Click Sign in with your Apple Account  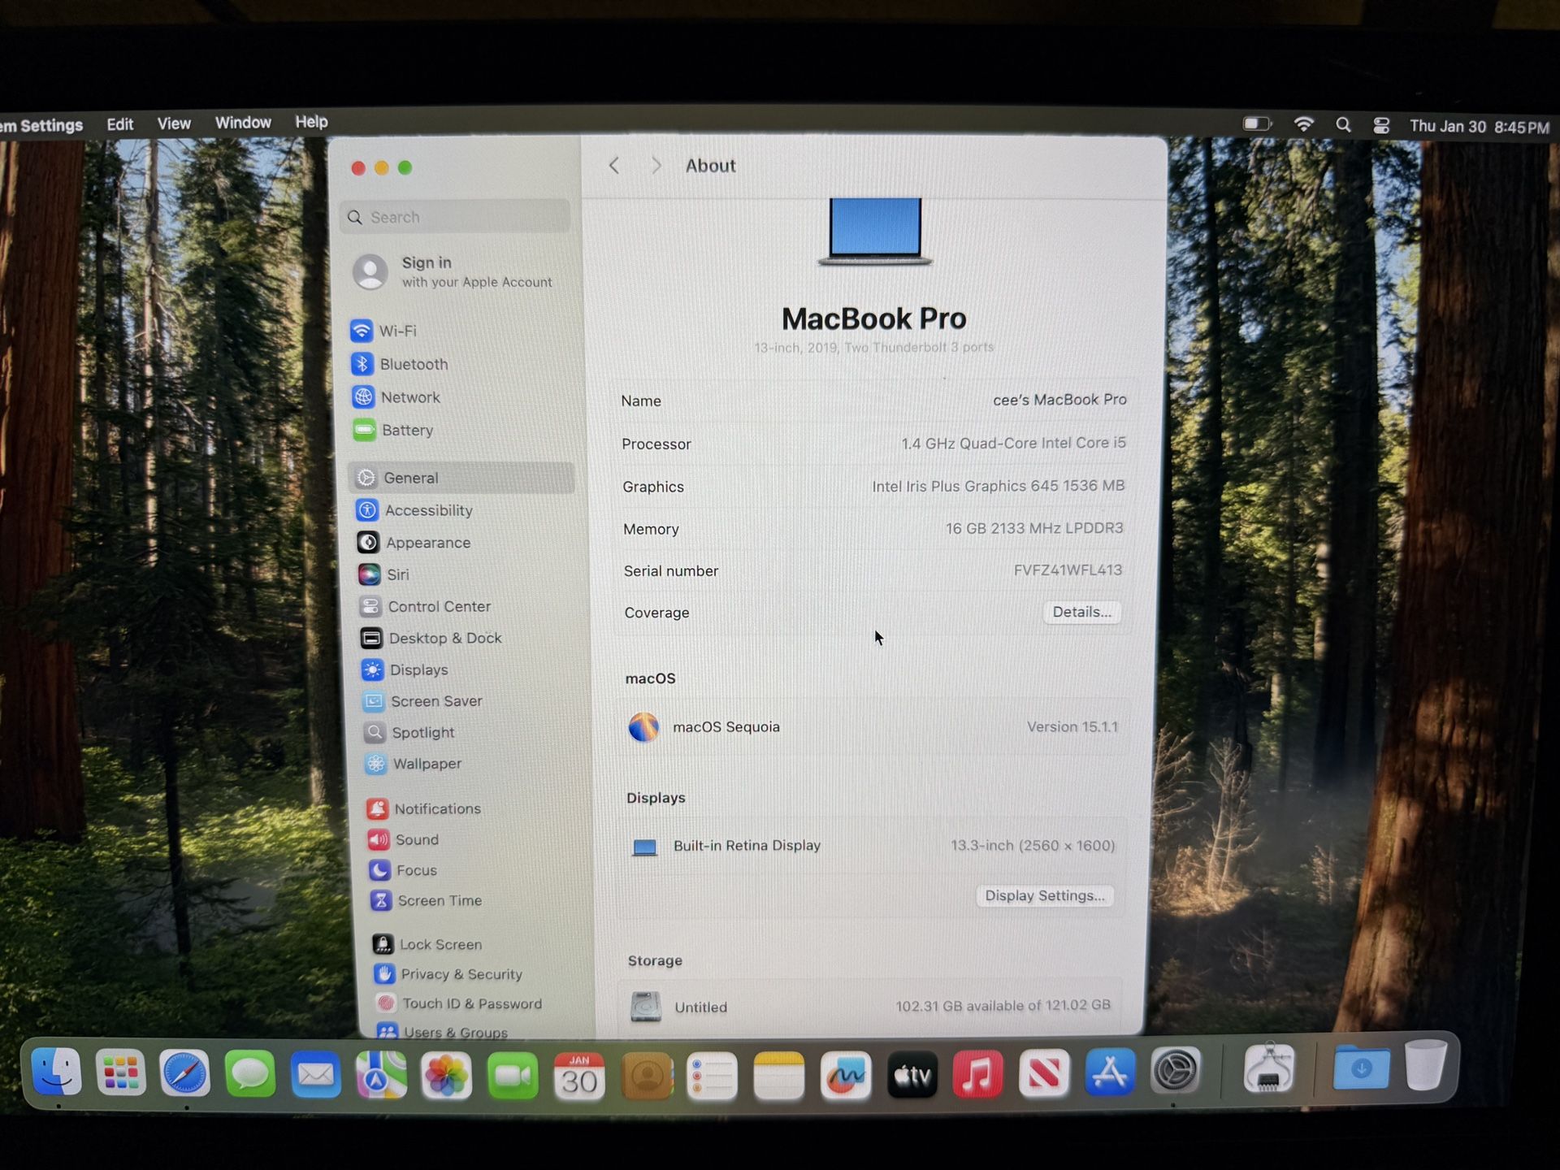pos(455,271)
